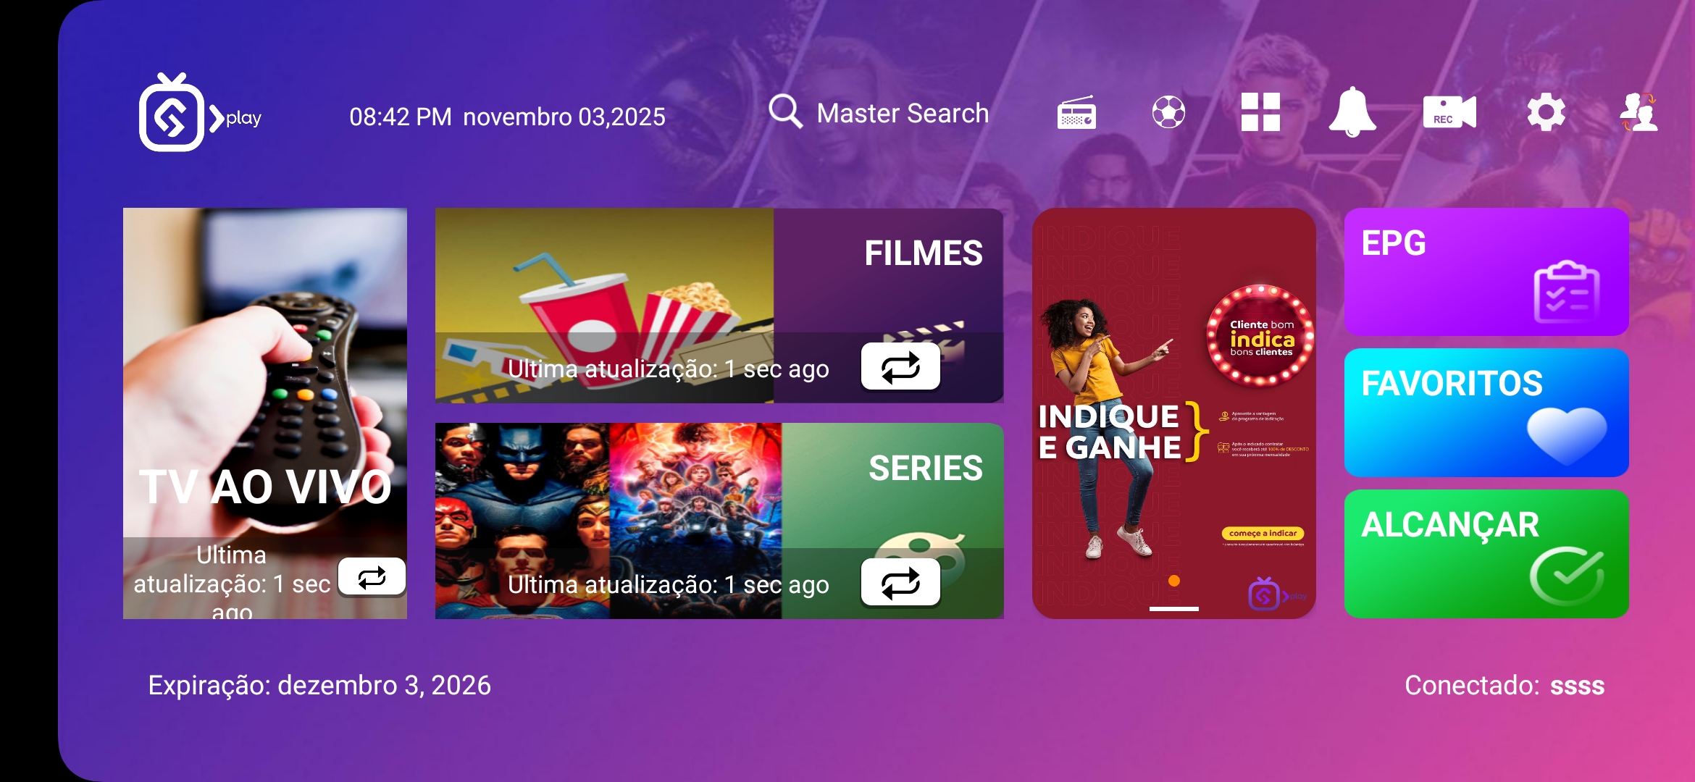This screenshot has width=1695, height=782.
Task: Open the FILMES movies tile
Action: 719,306
